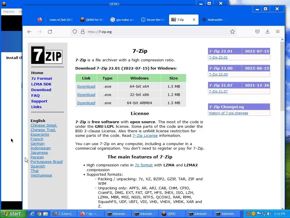Switch to the C:\Users 7-Zip taskbar window

point(63,214)
